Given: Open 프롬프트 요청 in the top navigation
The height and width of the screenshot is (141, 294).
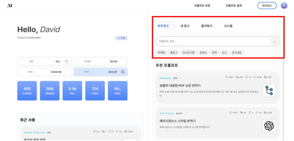Looking at the screenshot, I should [202, 5].
